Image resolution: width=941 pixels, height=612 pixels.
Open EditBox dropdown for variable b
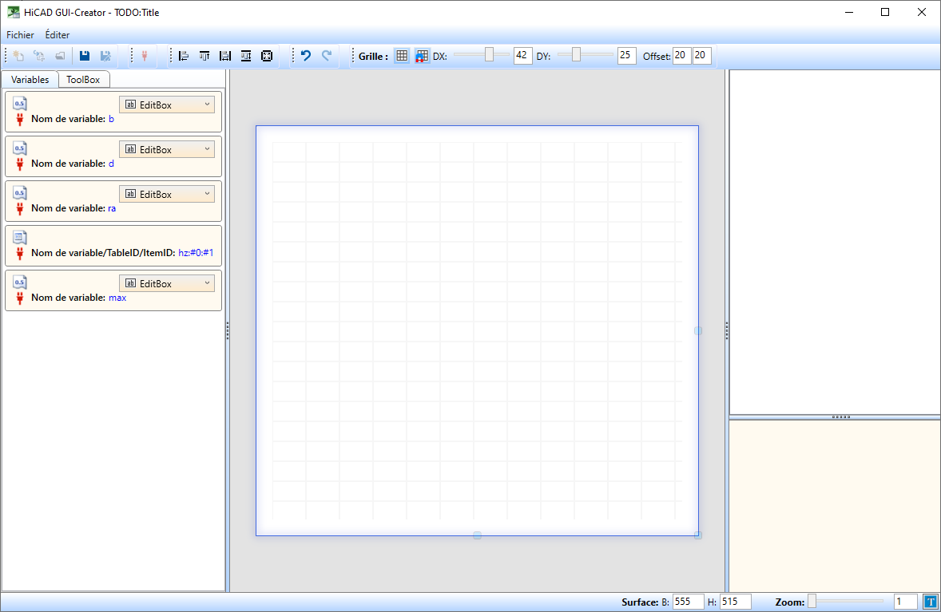tap(167, 105)
